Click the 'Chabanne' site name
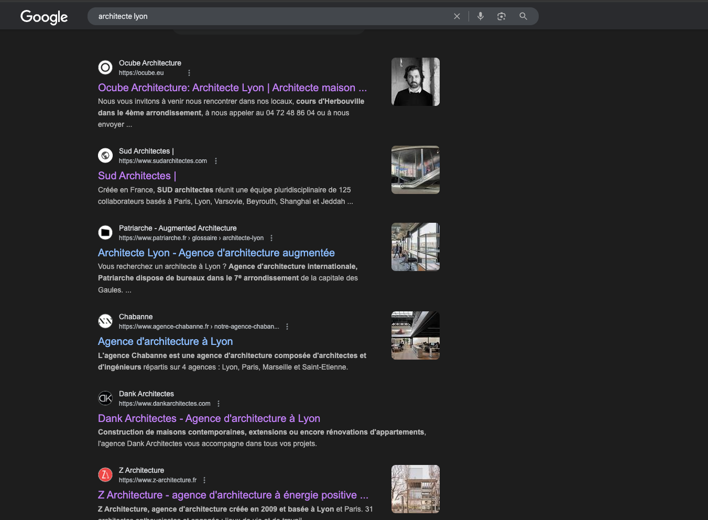 136,317
